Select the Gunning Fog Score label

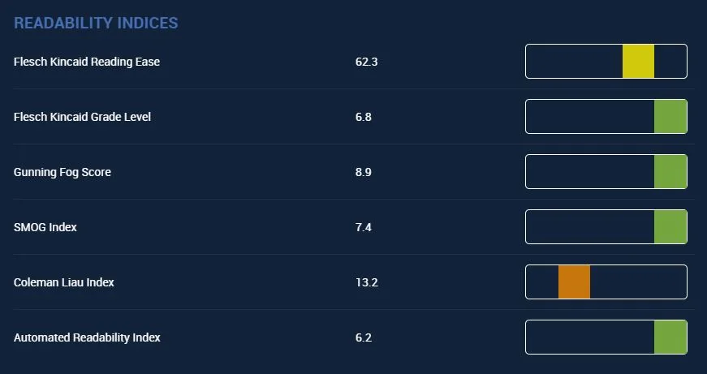63,172
